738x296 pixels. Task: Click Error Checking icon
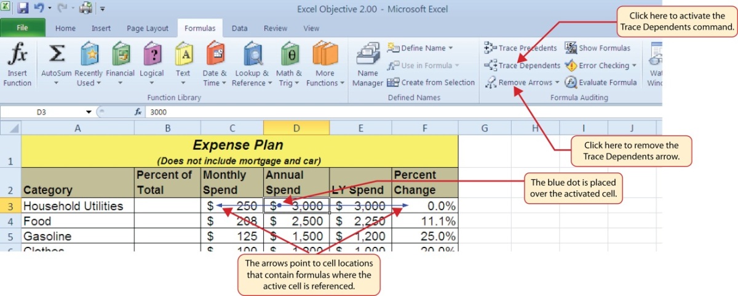(571, 65)
